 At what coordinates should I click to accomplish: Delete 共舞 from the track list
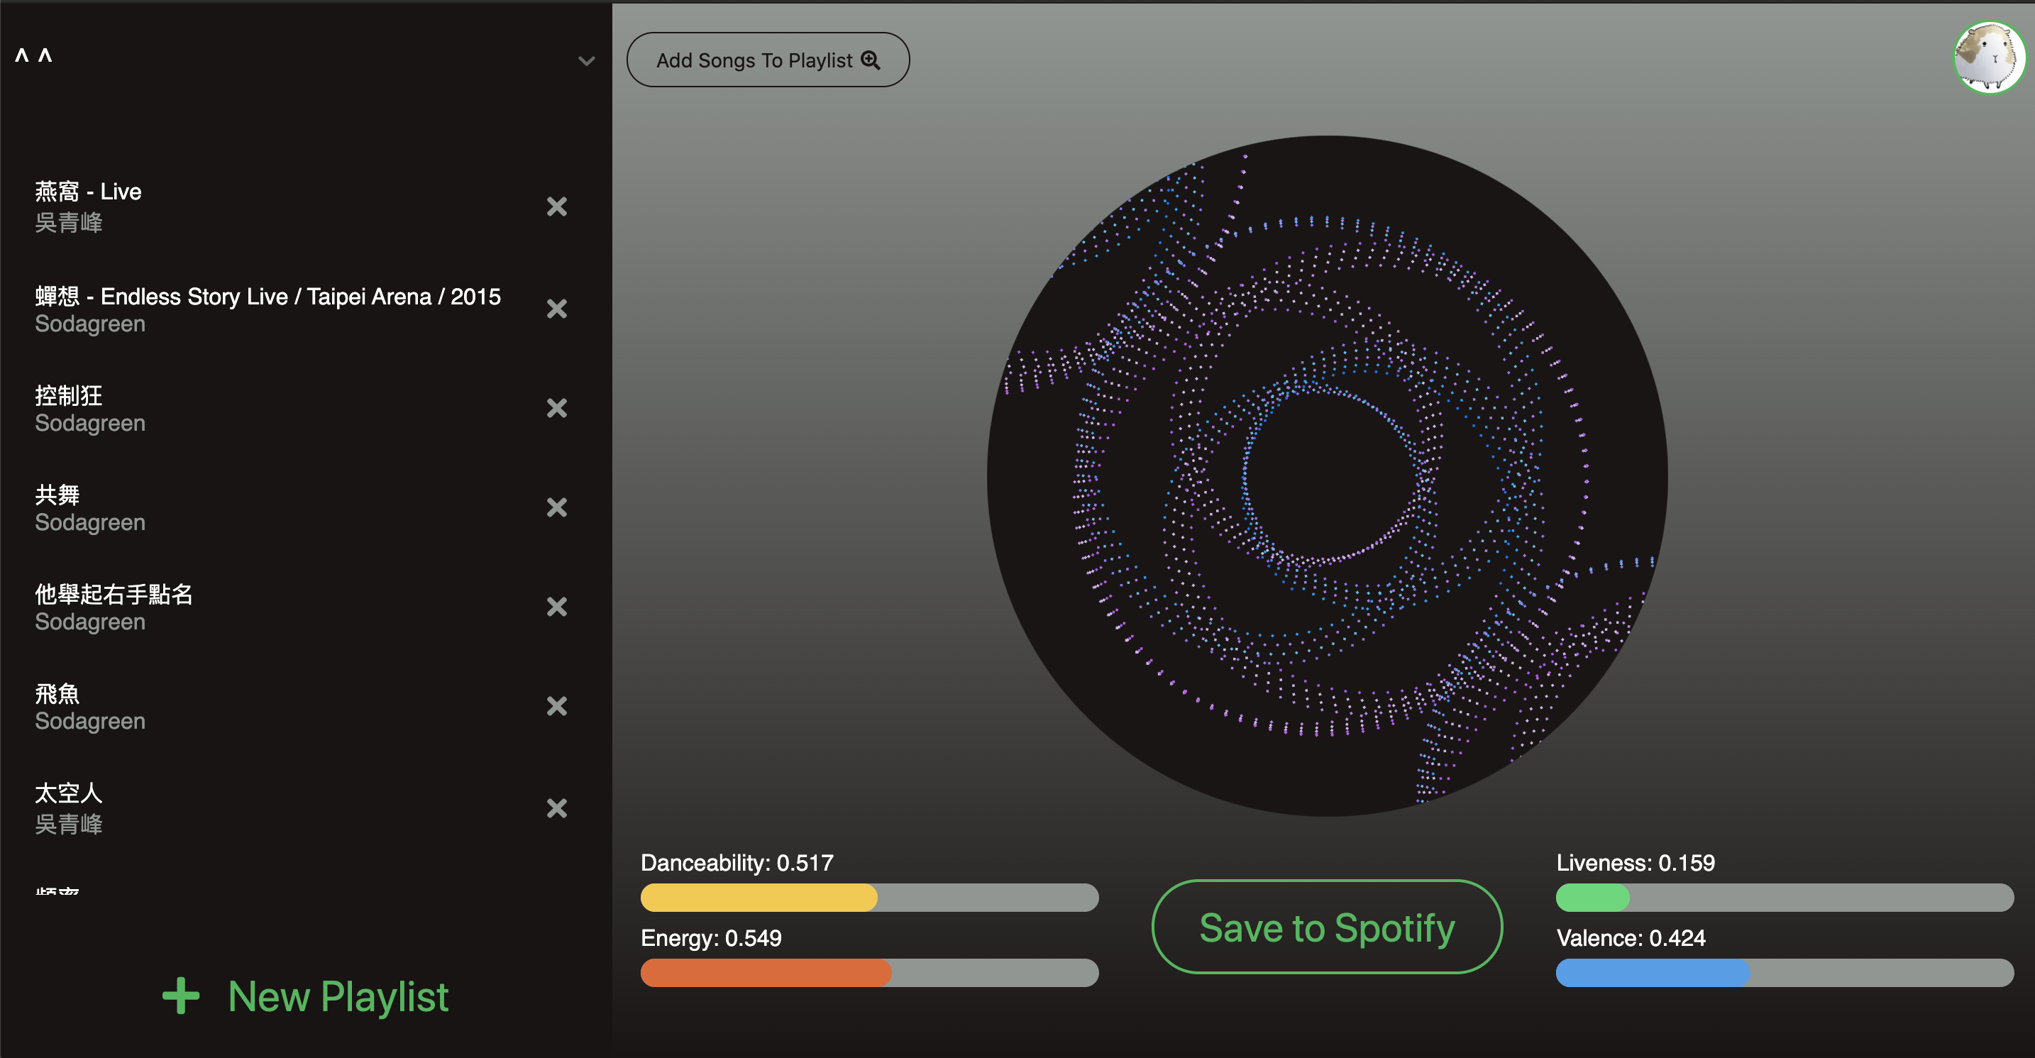pyautogui.click(x=557, y=507)
